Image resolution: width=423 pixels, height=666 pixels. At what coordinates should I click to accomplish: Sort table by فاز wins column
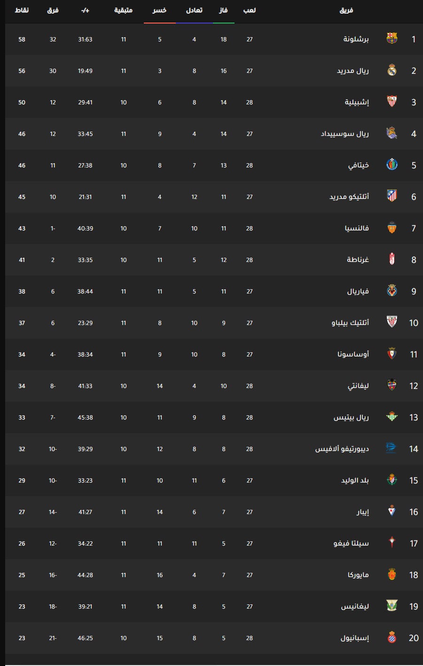click(223, 10)
